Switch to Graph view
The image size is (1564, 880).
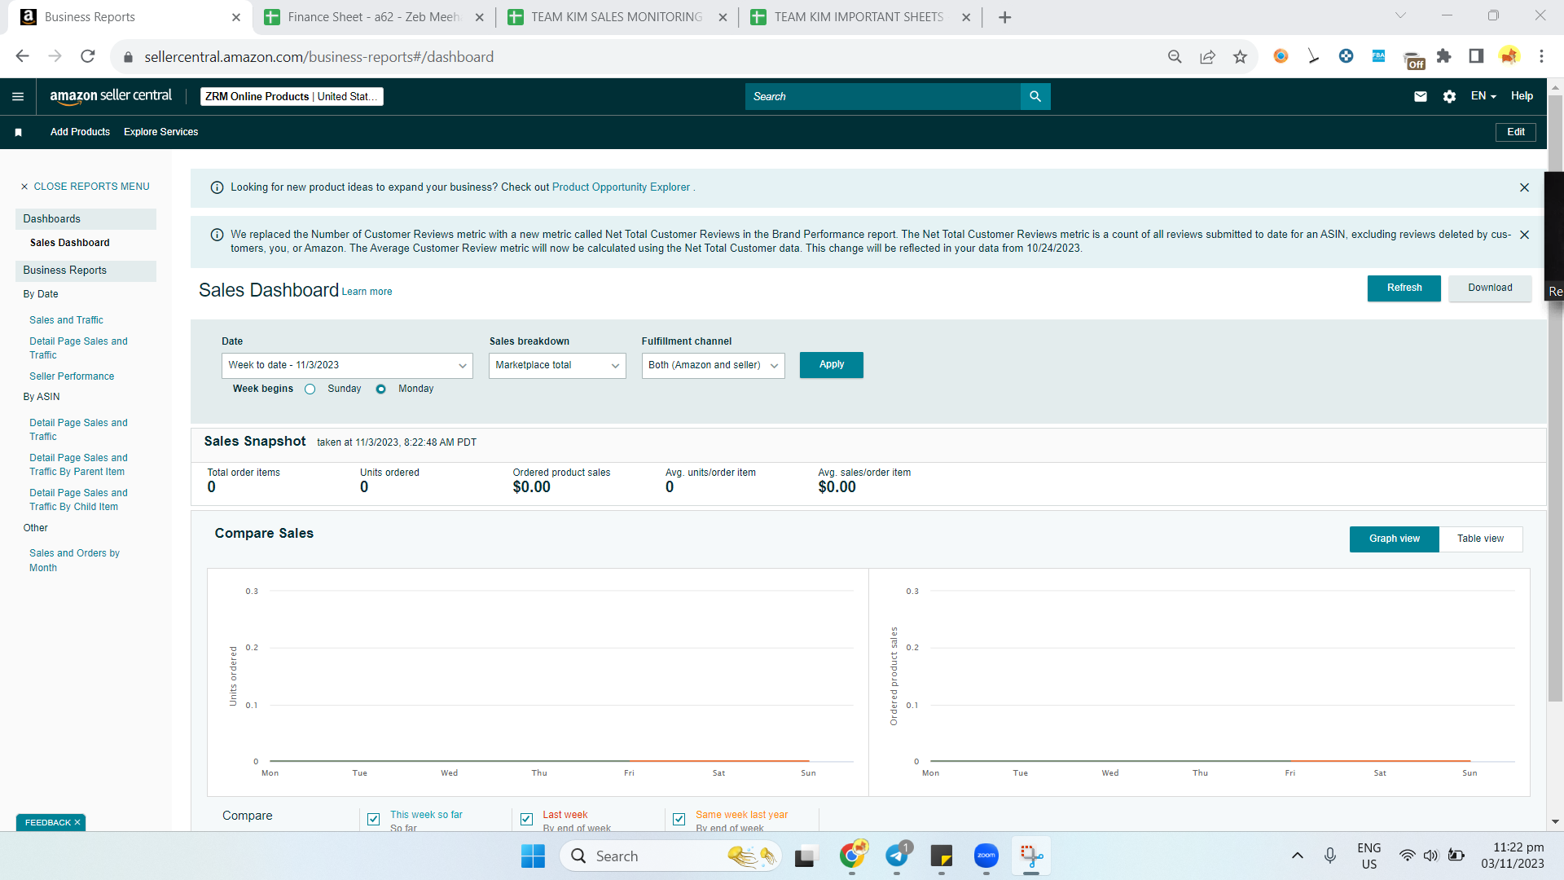1394,539
